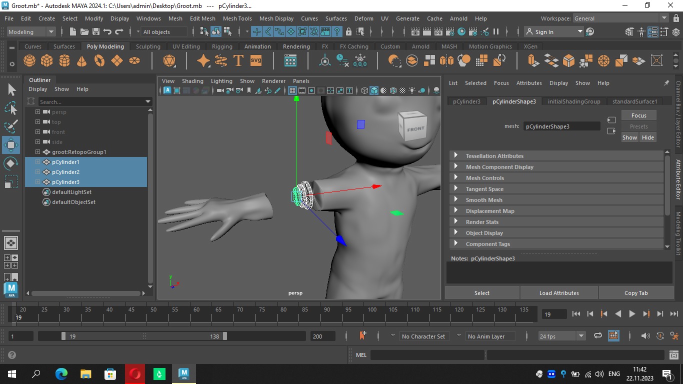Toggle the viewport grid display button
This screenshot has width=683, height=384.
point(292,90)
